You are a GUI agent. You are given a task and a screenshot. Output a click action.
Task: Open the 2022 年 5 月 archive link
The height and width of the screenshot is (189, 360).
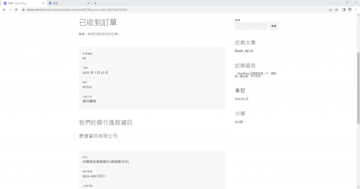(x=242, y=99)
